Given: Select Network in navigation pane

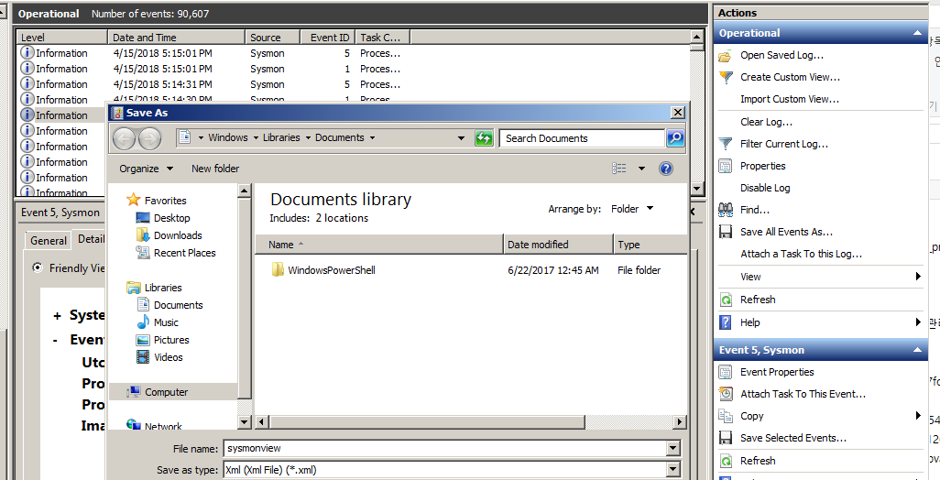Looking at the screenshot, I should [x=163, y=426].
